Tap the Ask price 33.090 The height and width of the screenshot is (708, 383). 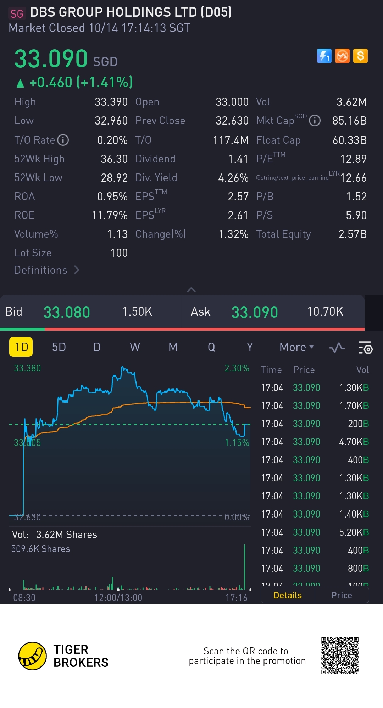coord(254,312)
